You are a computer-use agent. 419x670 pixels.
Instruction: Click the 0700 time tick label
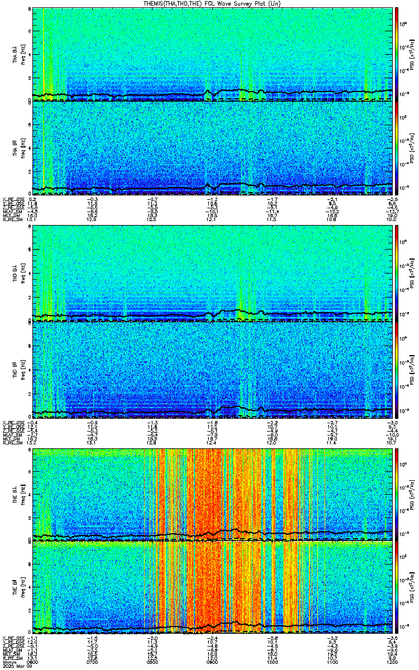(x=93, y=662)
